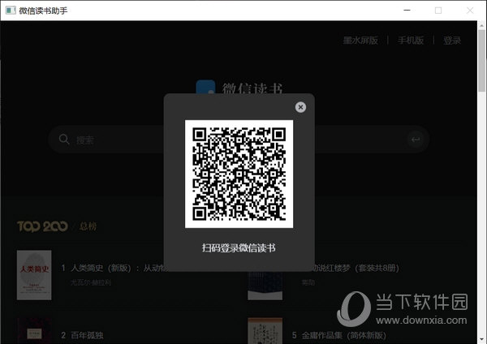This screenshot has height=344, width=487.
Task: Click the 登录 link
Action: click(x=452, y=41)
